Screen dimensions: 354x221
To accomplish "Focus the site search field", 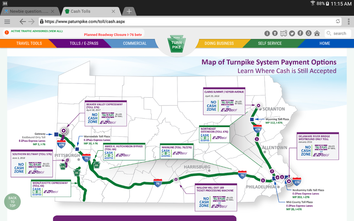I will pyautogui.click(x=338, y=33).
